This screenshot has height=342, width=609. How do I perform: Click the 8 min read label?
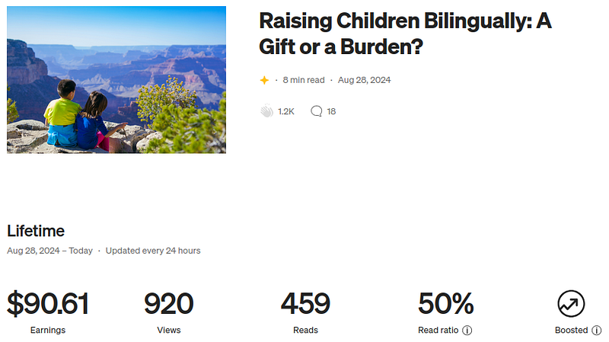[303, 80]
